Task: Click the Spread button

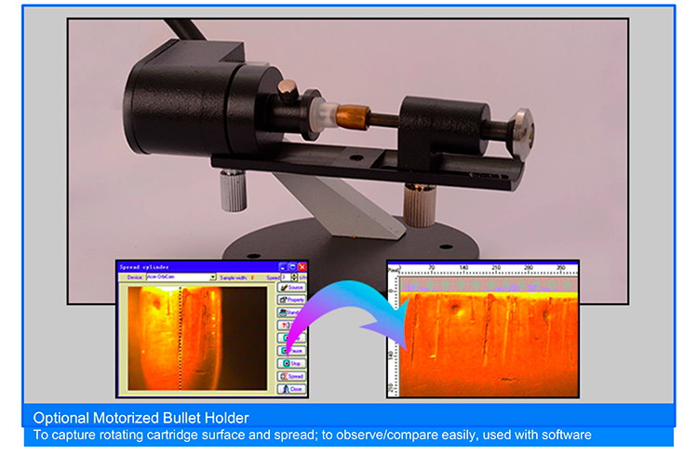Action: point(293,376)
